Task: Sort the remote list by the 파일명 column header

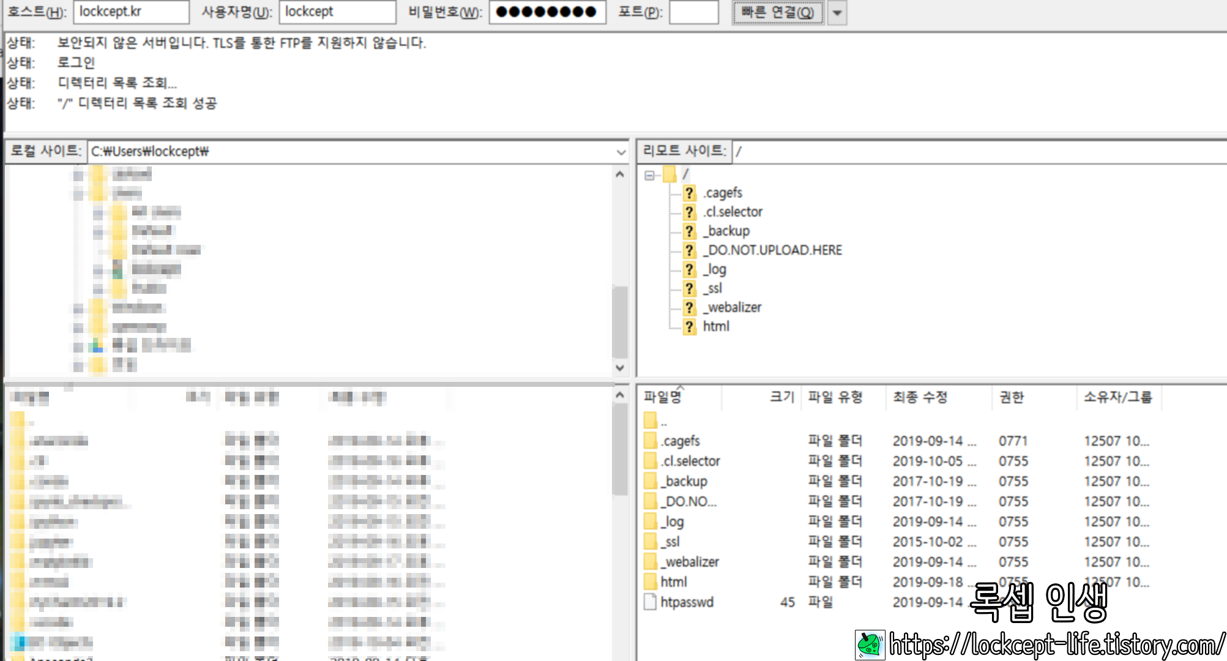Action: [x=663, y=397]
